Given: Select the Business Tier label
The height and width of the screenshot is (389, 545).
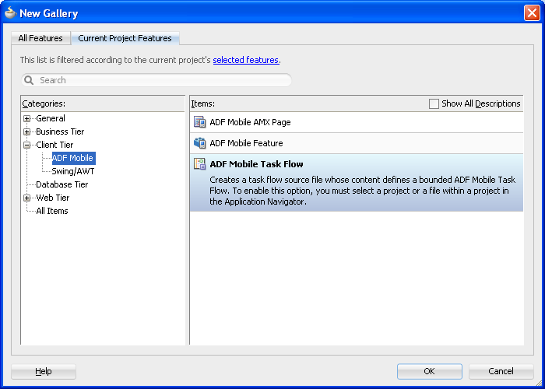Looking at the screenshot, I should pos(60,131).
